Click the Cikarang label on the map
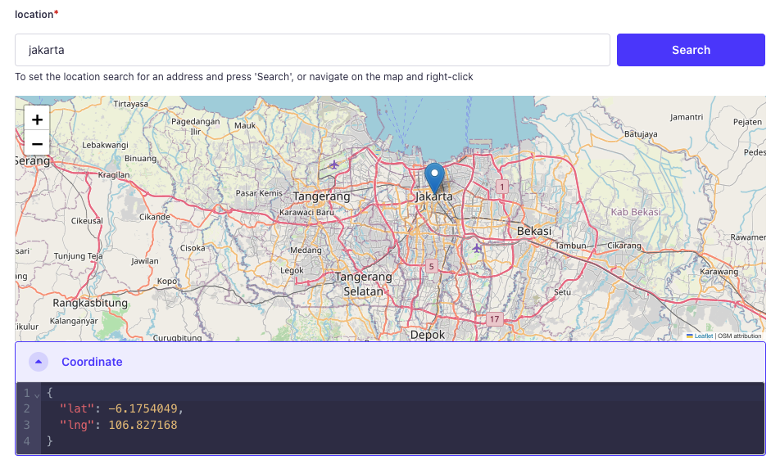 click(x=624, y=246)
